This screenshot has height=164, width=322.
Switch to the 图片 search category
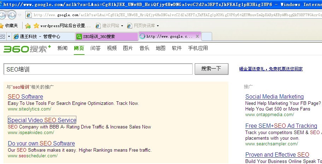[128, 48]
